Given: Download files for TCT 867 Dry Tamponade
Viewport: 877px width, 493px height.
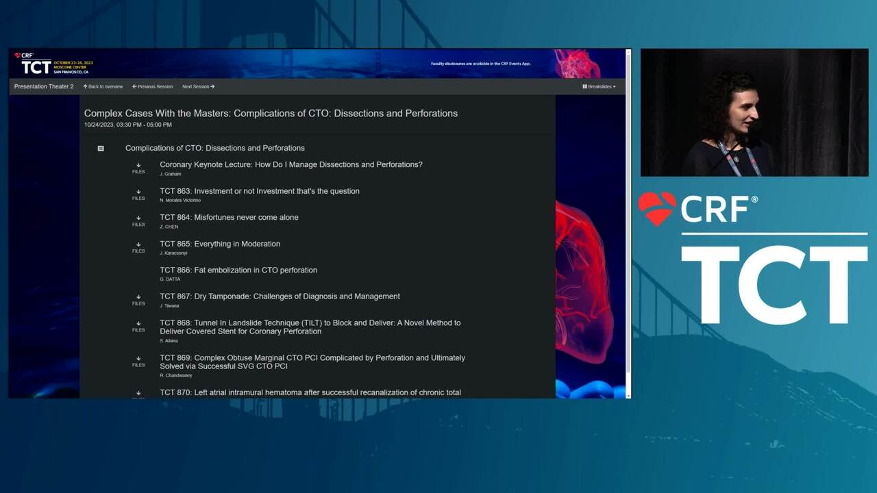Looking at the screenshot, I should [138, 301].
